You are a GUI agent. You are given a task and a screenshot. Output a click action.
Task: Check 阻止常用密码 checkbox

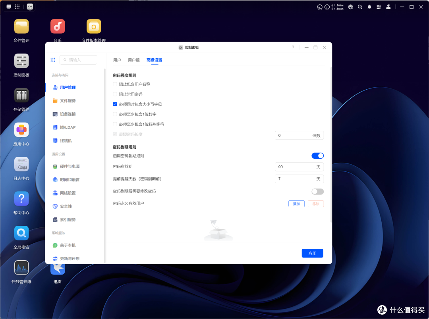[115, 94]
